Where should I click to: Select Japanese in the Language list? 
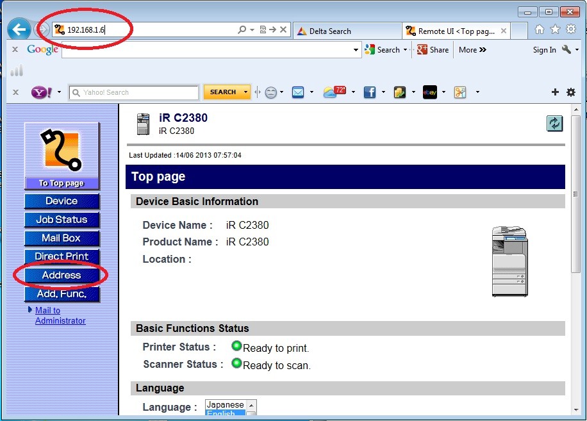(x=226, y=404)
